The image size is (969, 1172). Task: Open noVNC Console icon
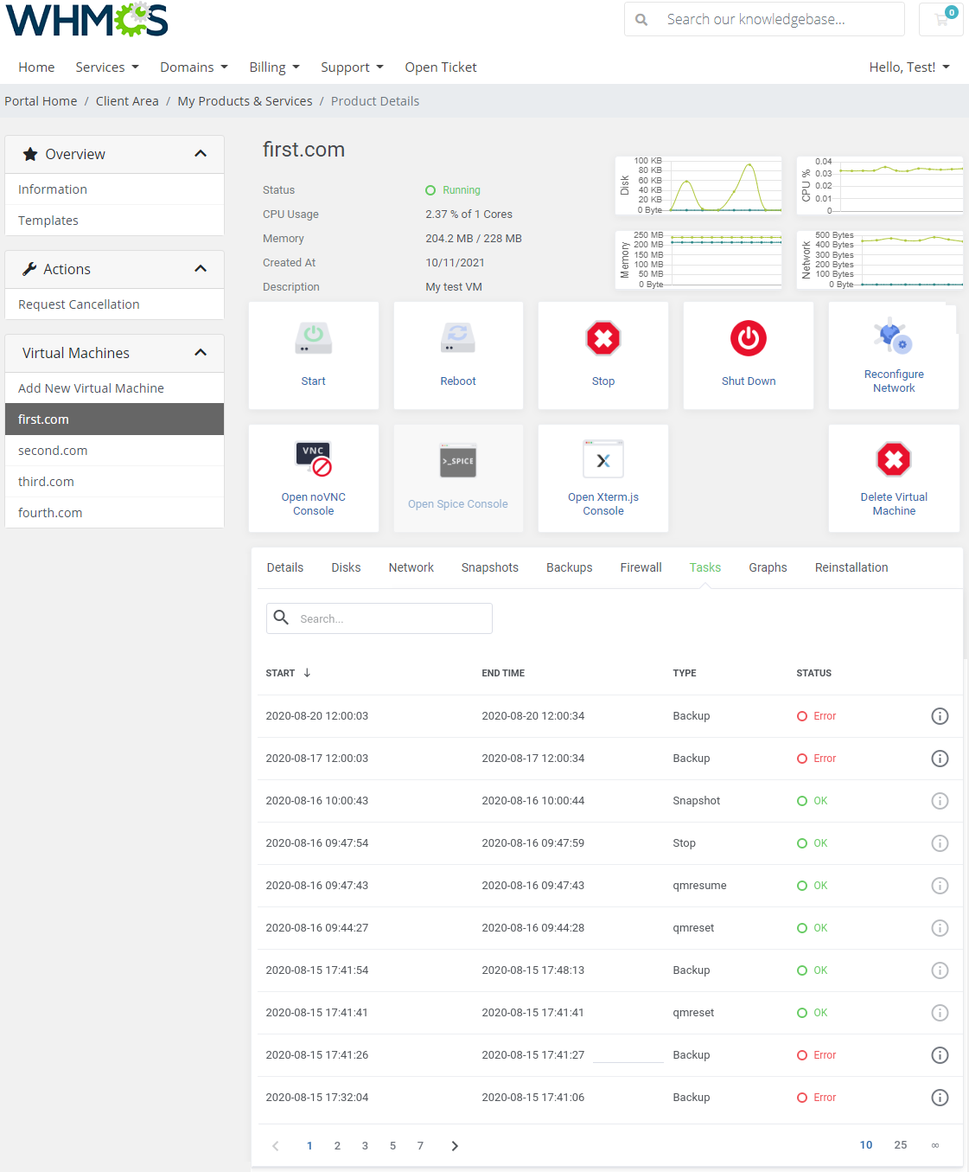click(x=314, y=459)
